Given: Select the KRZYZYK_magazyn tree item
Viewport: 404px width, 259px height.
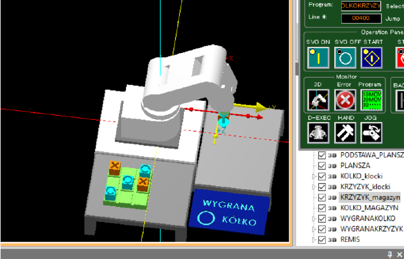Looking at the screenshot, I should tap(370, 197).
